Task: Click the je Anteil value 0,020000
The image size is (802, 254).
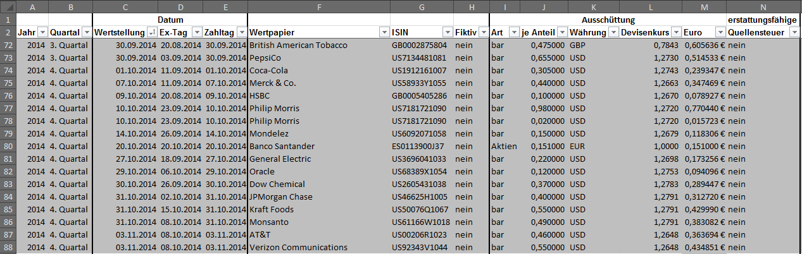Action: click(x=544, y=121)
